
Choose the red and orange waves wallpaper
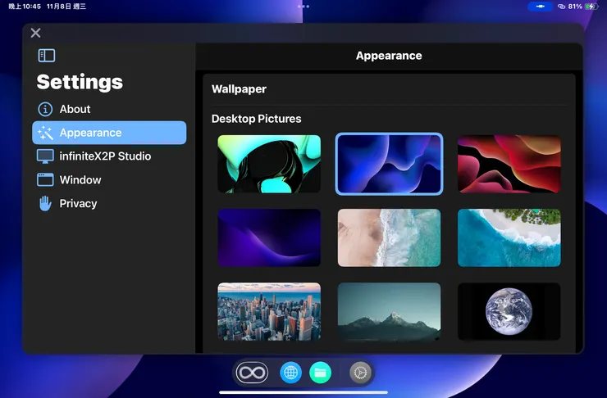point(509,164)
